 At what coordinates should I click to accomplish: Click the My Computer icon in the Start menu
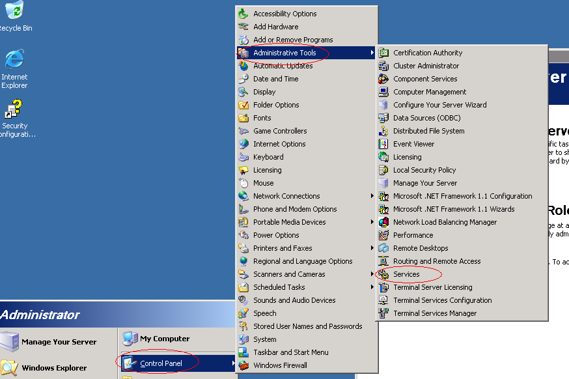coord(130,339)
